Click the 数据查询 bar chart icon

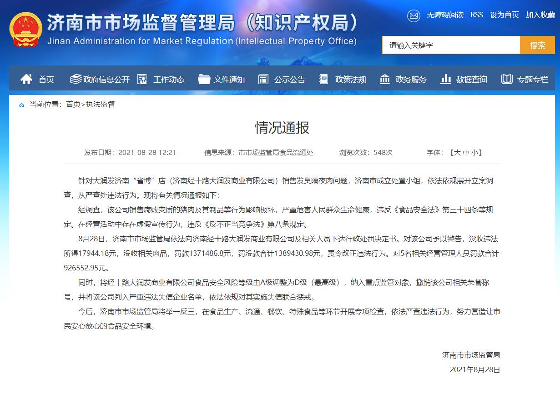pyautogui.click(x=446, y=79)
